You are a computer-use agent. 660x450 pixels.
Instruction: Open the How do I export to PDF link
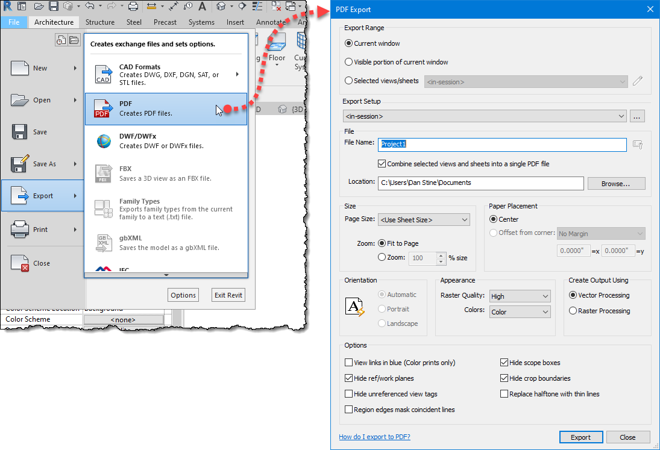pyautogui.click(x=375, y=437)
